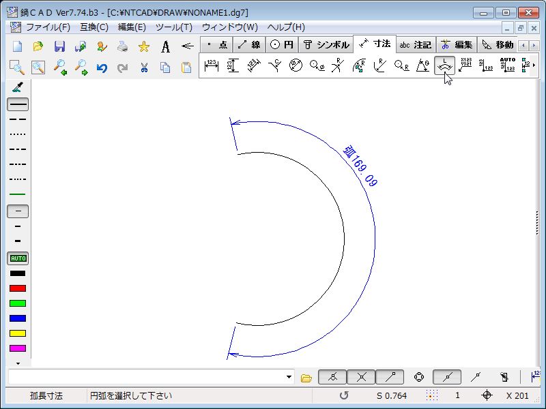Viewport: 546px width, 409px height.
Task: Pick the magenta color swatch
Action: 18,348
